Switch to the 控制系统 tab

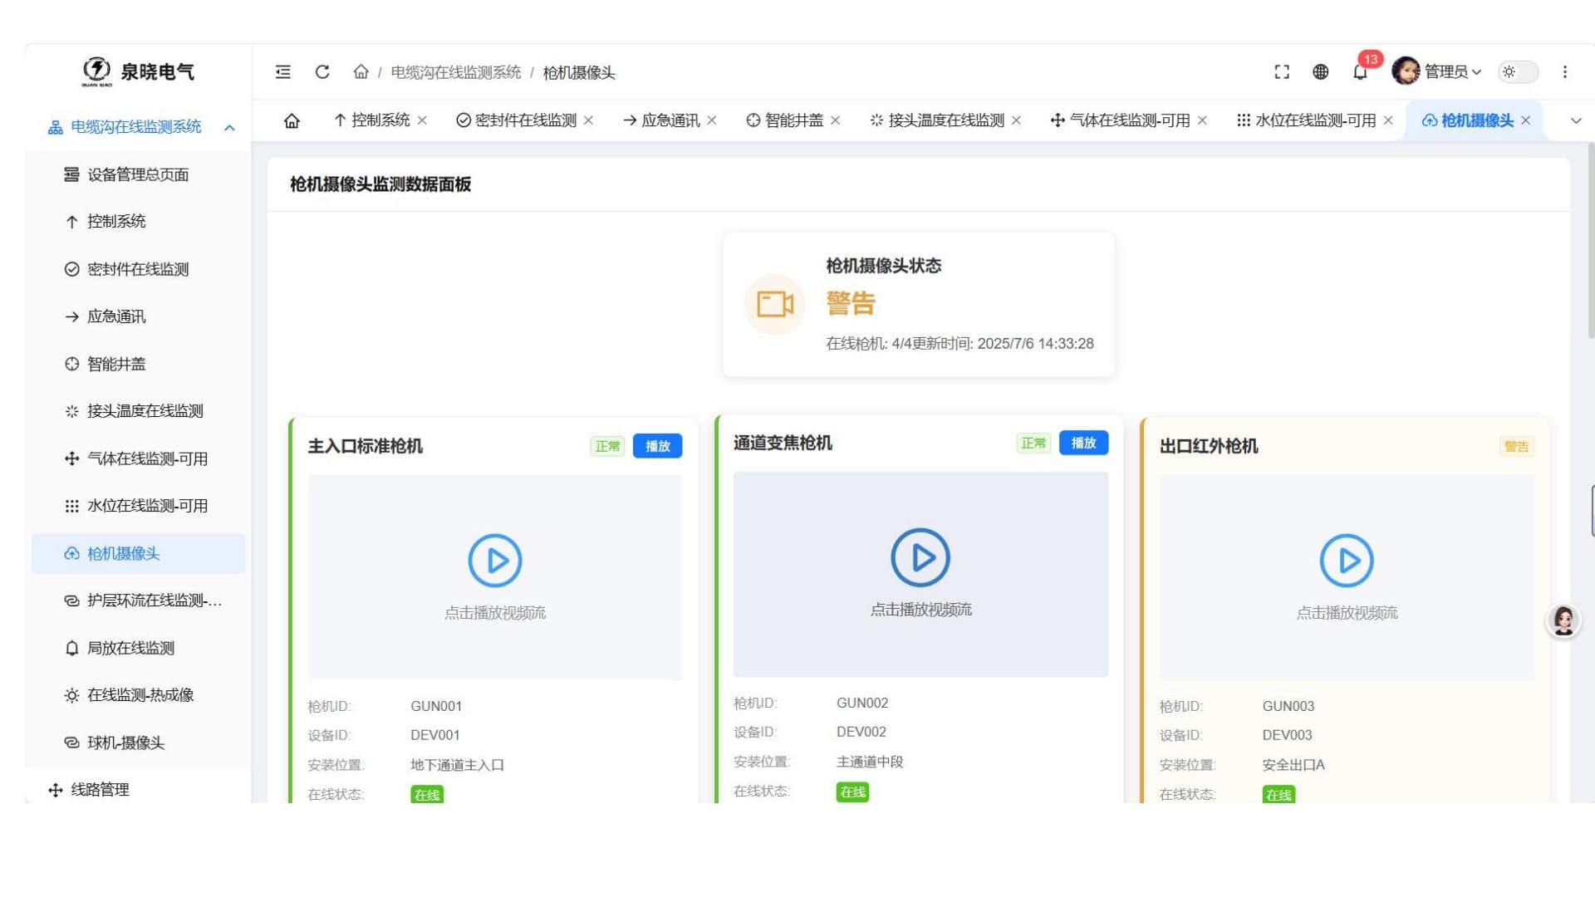(x=371, y=120)
